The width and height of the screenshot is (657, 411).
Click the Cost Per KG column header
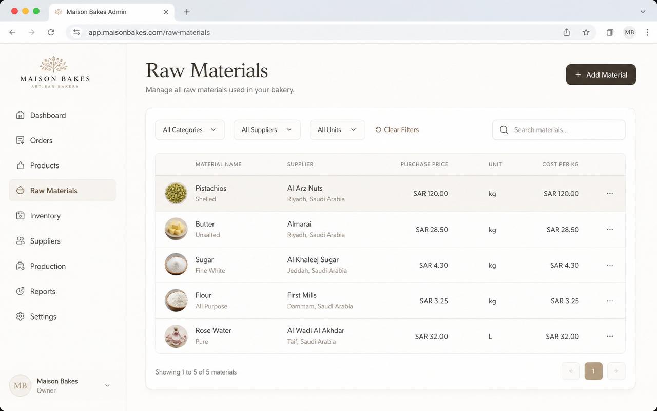tap(561, 164)
